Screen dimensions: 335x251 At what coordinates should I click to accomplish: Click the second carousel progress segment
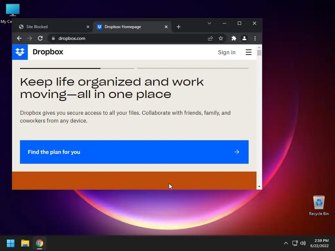(193, 68)
